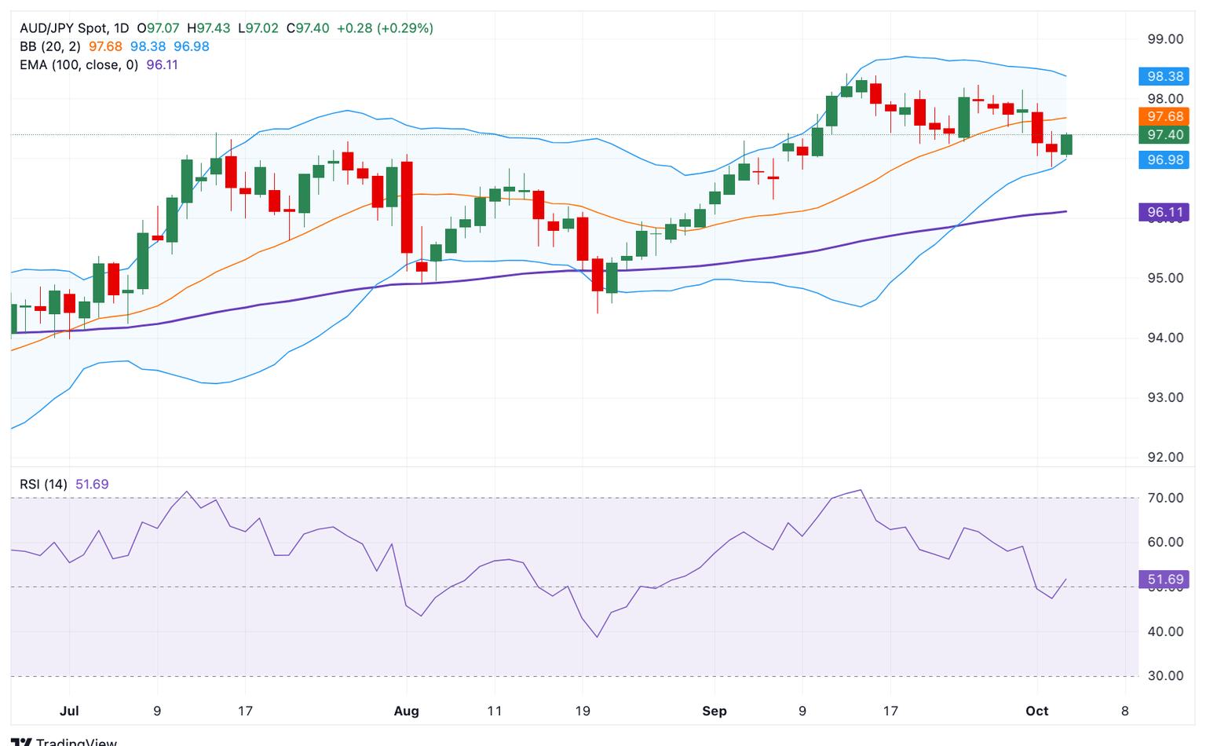Select the Aug label on date axis
Screen dimensions: 1206x746
[x=406, y=711]
